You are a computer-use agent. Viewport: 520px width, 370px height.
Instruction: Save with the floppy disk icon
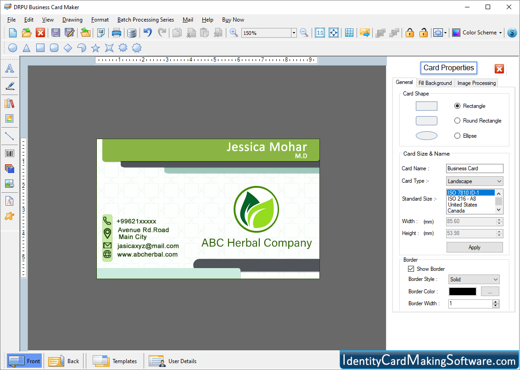(x=56, y=33)
